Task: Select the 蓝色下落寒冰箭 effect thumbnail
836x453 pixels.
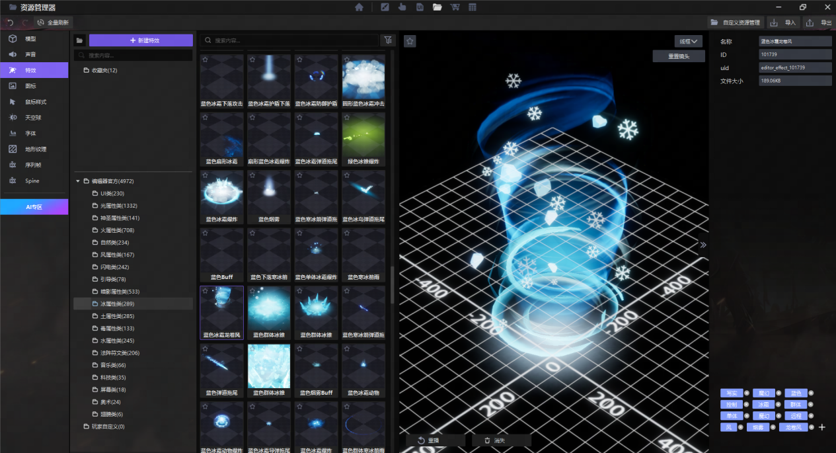Action: click(x=269, y=255)
